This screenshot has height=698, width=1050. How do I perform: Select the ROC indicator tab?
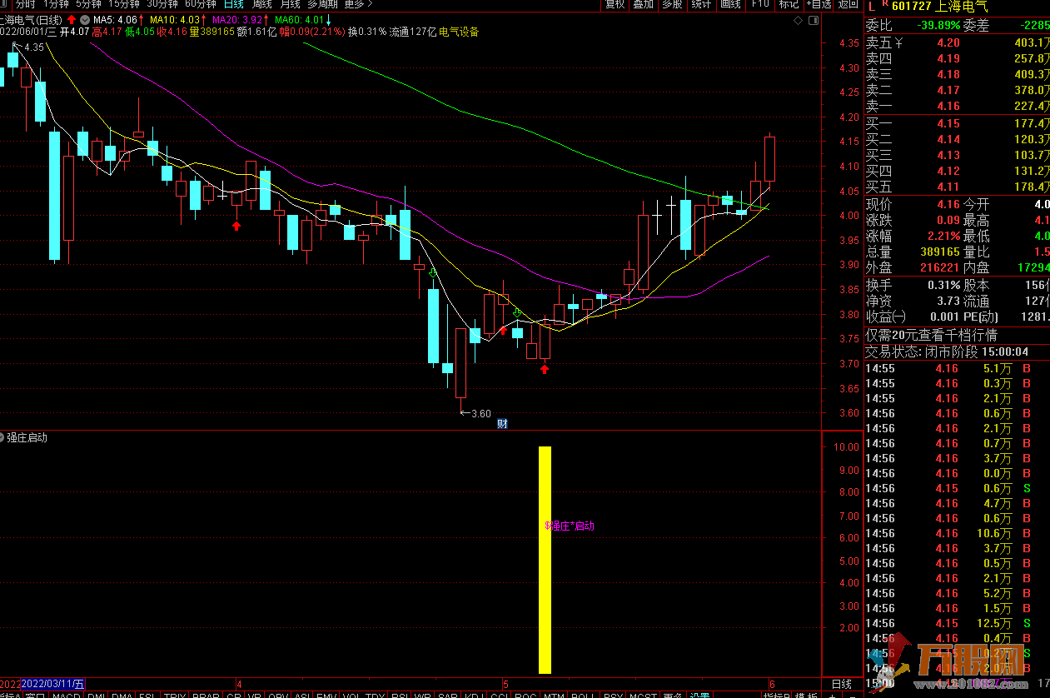pyautogui.click(x=525, y=694)
